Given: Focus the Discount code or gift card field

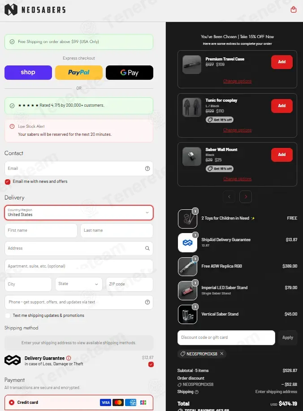Looking at the screenshot, I should 226,337.
